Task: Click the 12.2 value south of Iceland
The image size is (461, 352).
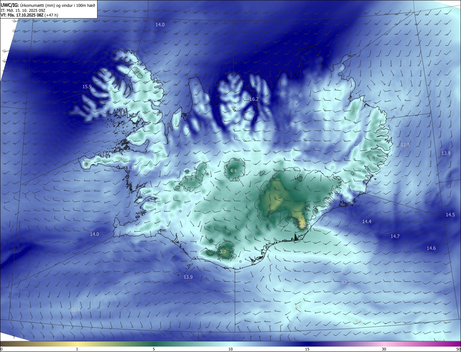Action: click(346, 283)
